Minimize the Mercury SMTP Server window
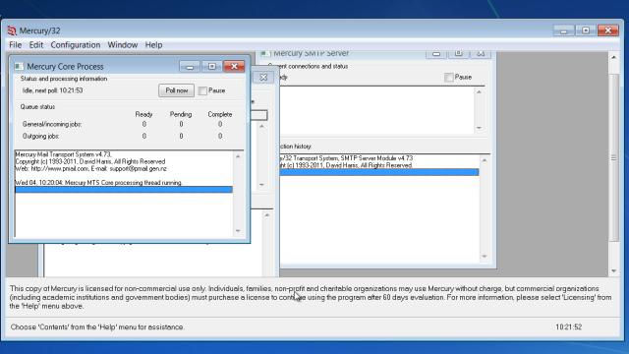629x354 pixels. coord(436,54)
